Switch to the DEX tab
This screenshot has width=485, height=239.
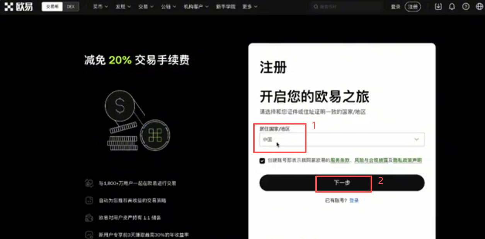(71, 7)
